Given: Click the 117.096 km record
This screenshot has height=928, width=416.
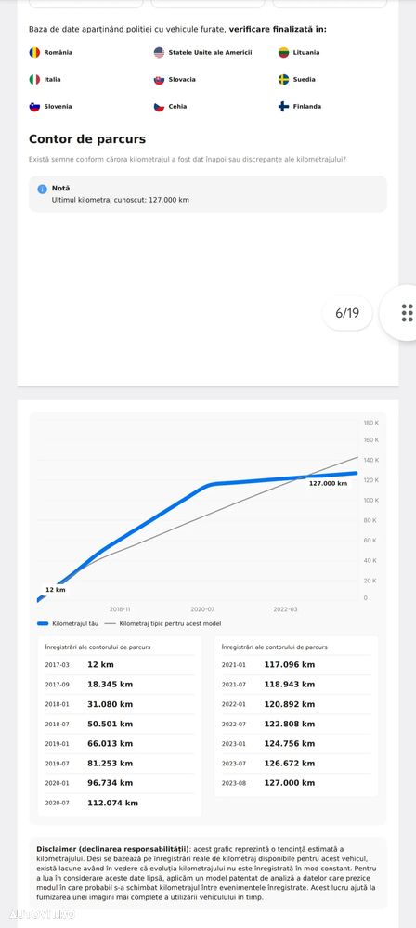Looking at the screenshot, I should (296, 664).
